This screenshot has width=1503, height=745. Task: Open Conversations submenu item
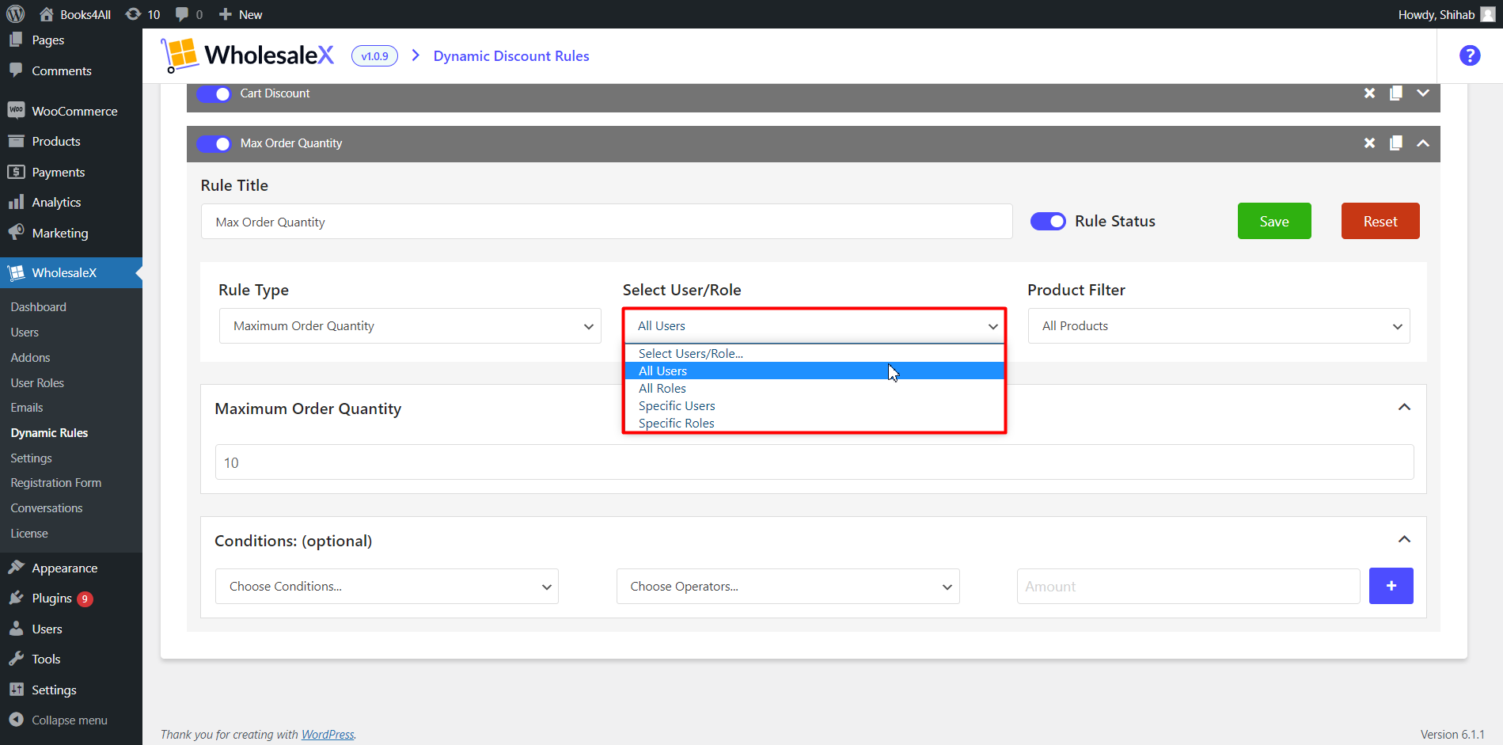point(46,508)
